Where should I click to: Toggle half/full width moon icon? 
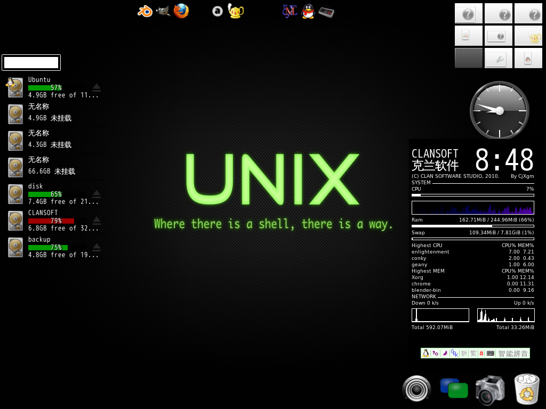[445, 354]
